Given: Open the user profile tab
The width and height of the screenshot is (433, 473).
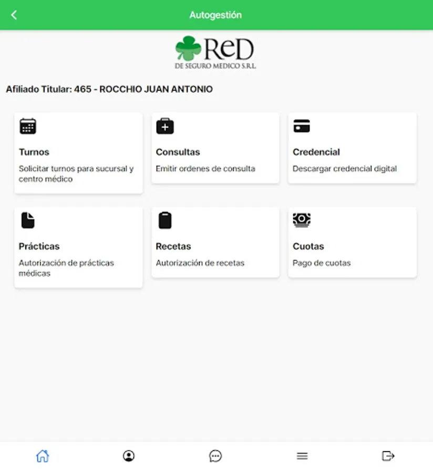Looking at the screenshot, I should (x=129, y=456).
